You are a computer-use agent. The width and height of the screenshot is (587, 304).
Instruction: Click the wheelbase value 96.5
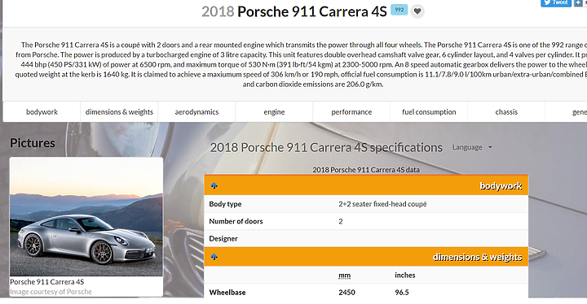pyautogui.click(x=402, y=293)
